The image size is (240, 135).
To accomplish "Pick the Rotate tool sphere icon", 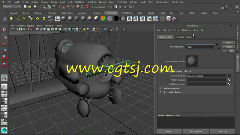I will click(4, 57).
